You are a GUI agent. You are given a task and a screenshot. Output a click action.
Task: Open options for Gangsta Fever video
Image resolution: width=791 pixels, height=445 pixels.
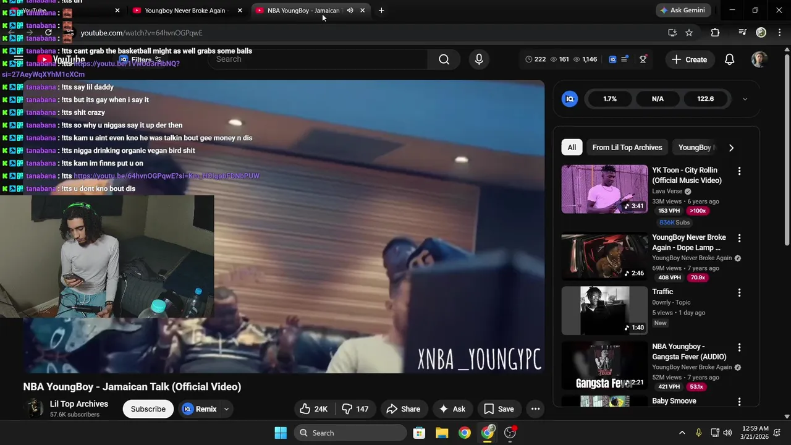pyautogui.click(x=739, y=347)
